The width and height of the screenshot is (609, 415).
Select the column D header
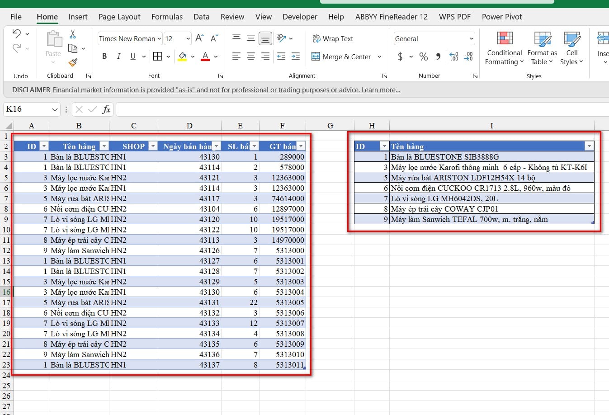click(189, 126)
